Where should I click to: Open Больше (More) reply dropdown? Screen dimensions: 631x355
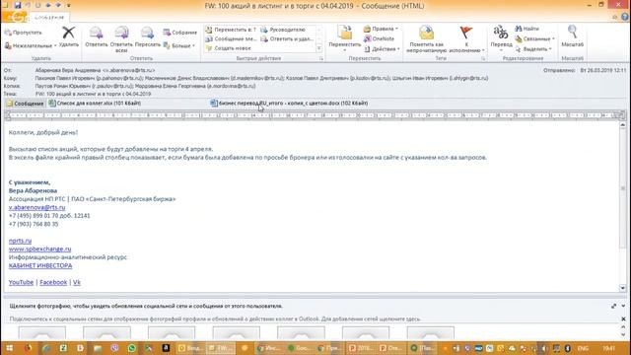click(x=179, y=46)
